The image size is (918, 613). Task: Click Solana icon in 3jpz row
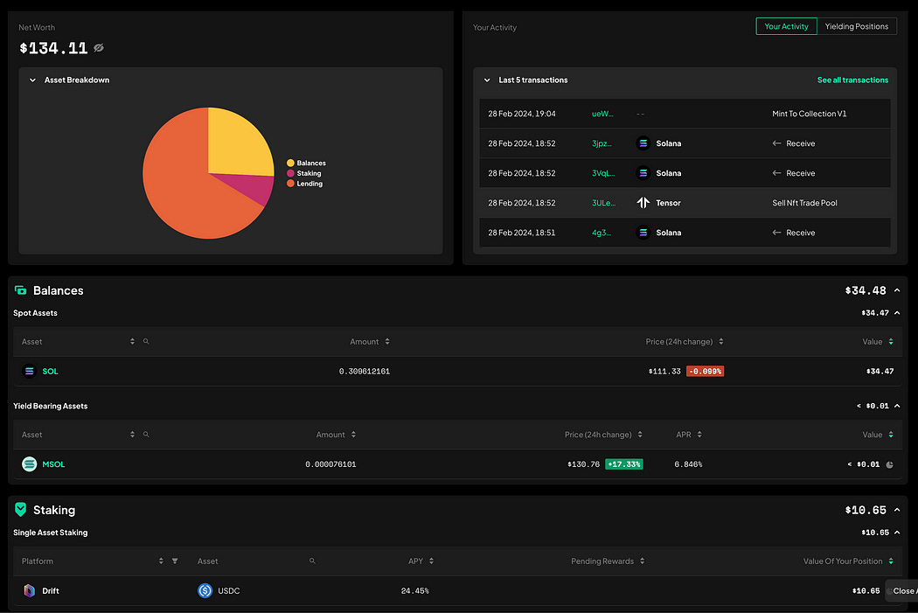pyautogui.click(x=643, y=143)
